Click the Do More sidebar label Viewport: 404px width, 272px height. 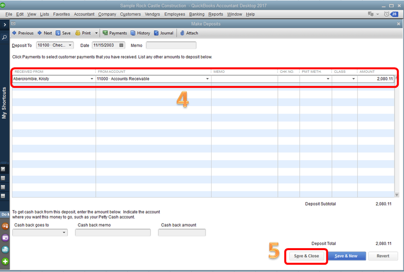pos(5,215)
